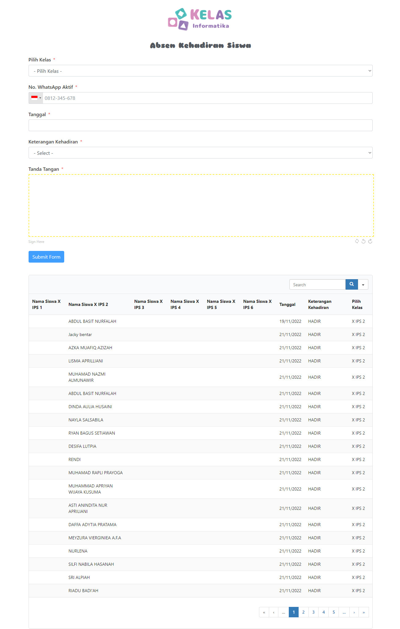This screenshot has height=629, width=400.
Task: Go to next page with single arrow
Action: pyautogui.click(x=354, y=612)
